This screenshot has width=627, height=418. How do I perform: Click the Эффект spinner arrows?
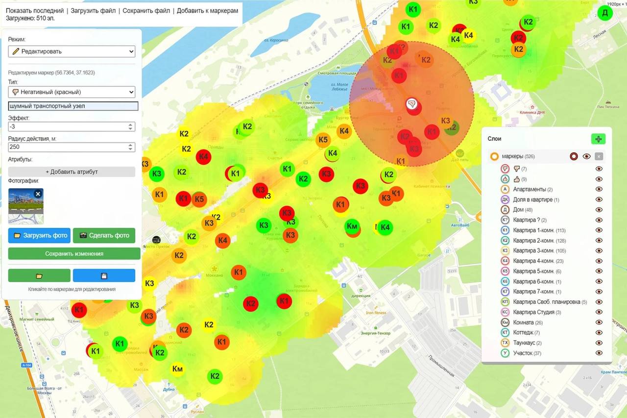pos(130,126)
